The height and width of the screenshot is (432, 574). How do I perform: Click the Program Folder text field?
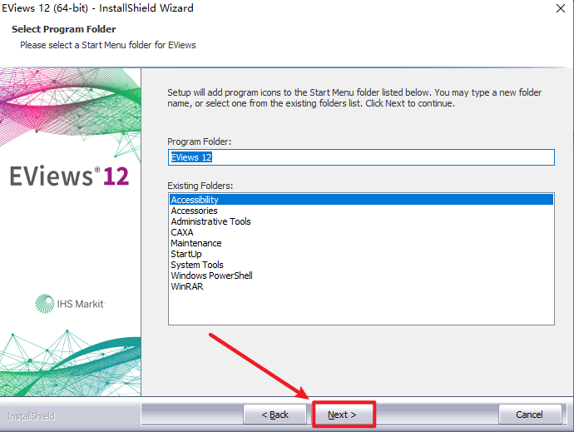(x=360, y=156)
